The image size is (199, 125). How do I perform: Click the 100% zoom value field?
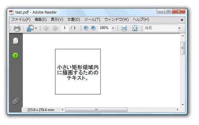[105, 28]
